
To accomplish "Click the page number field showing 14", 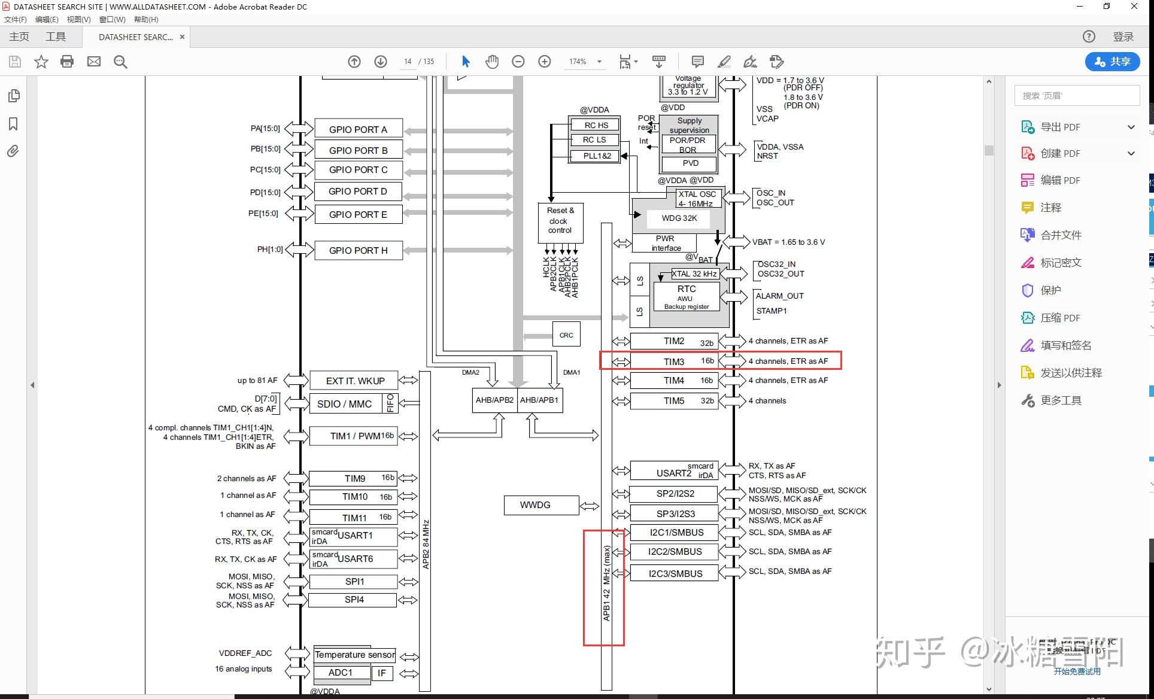I will point(408,62).
